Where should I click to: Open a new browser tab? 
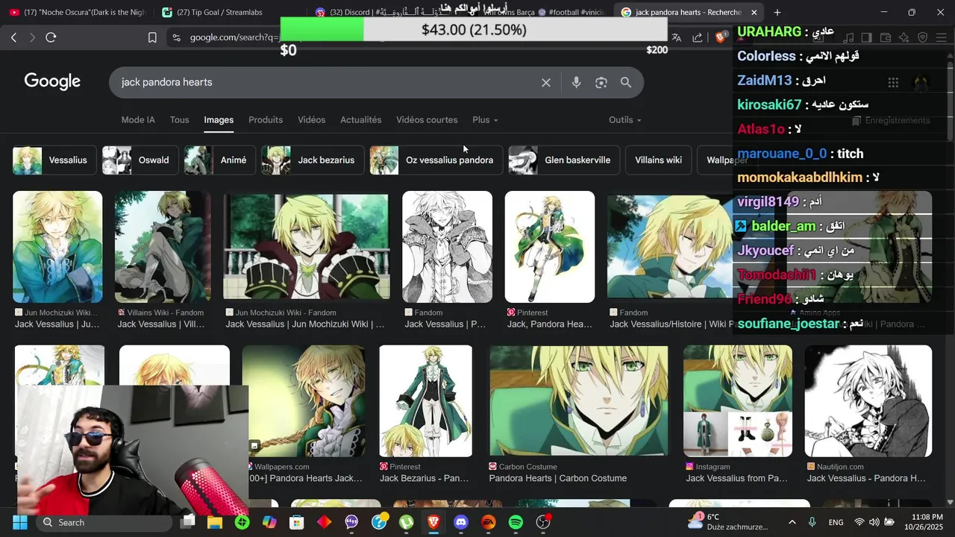tap(777, 13)
